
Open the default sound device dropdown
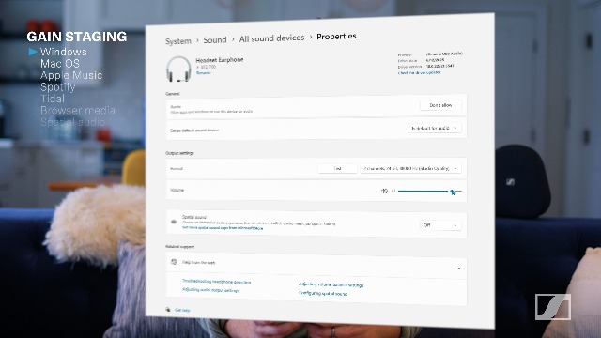pyautogui.click(x=434, y=128)
